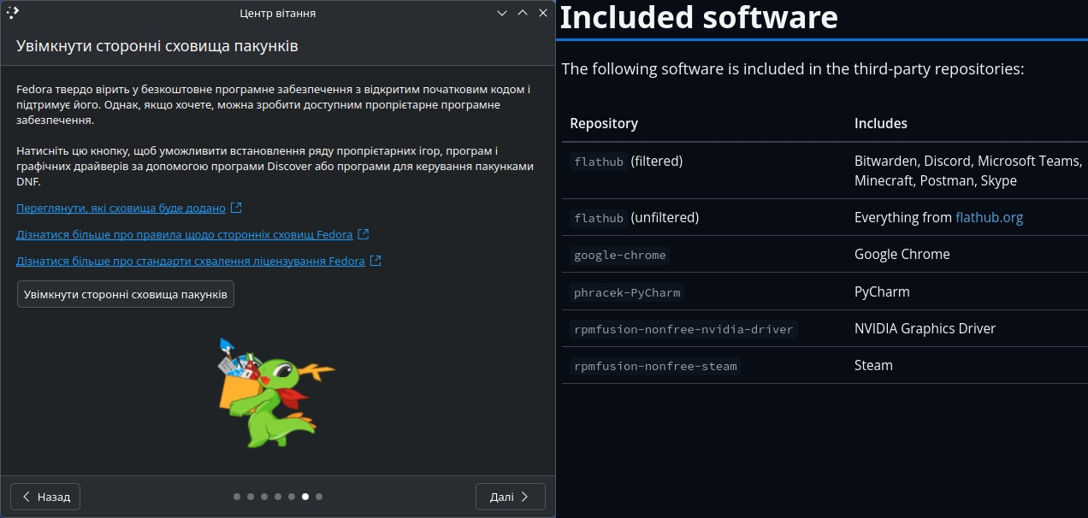1088x518 pixels.
Task: Select the last page indicator dot
Action: click(319, 497)
